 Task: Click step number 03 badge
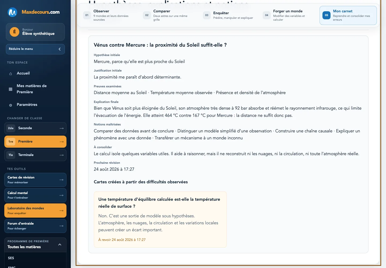207,15
